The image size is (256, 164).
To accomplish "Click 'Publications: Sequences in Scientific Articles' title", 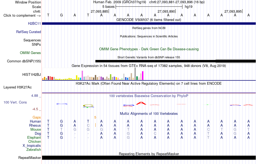I will (x=149, y=36).
